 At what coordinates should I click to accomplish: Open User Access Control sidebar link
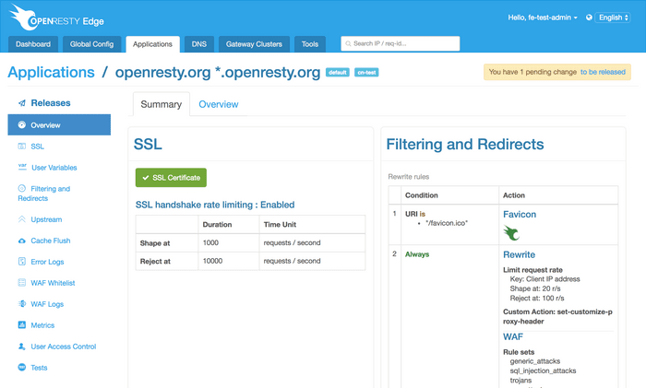click(x=63, y=347)
